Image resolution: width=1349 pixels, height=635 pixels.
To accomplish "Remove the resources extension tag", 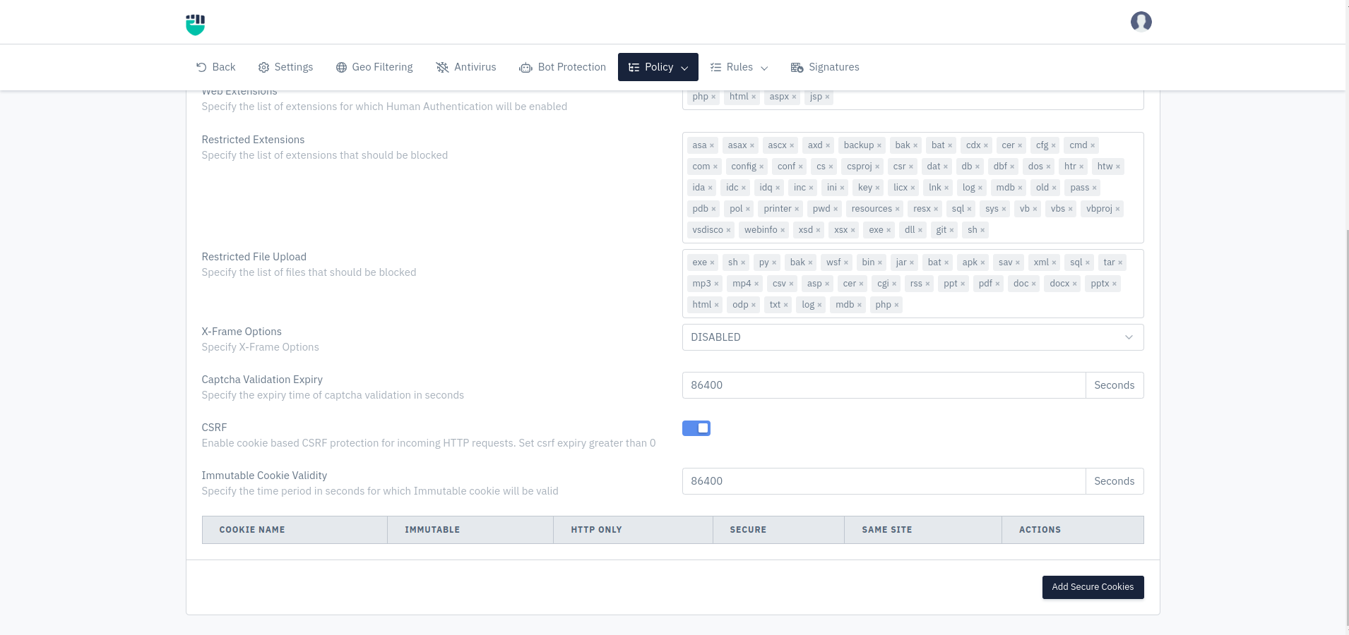I will (898, 209).
